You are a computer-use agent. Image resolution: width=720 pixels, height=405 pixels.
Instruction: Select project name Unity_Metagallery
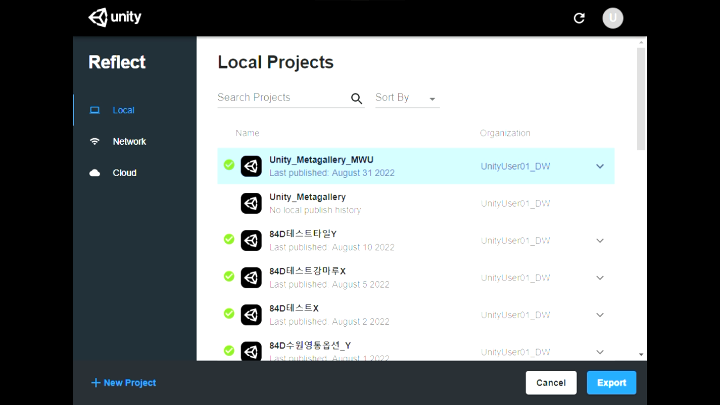coord(307,197)
